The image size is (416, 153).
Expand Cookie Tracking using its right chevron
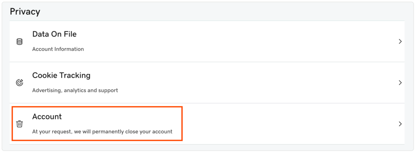400,83
